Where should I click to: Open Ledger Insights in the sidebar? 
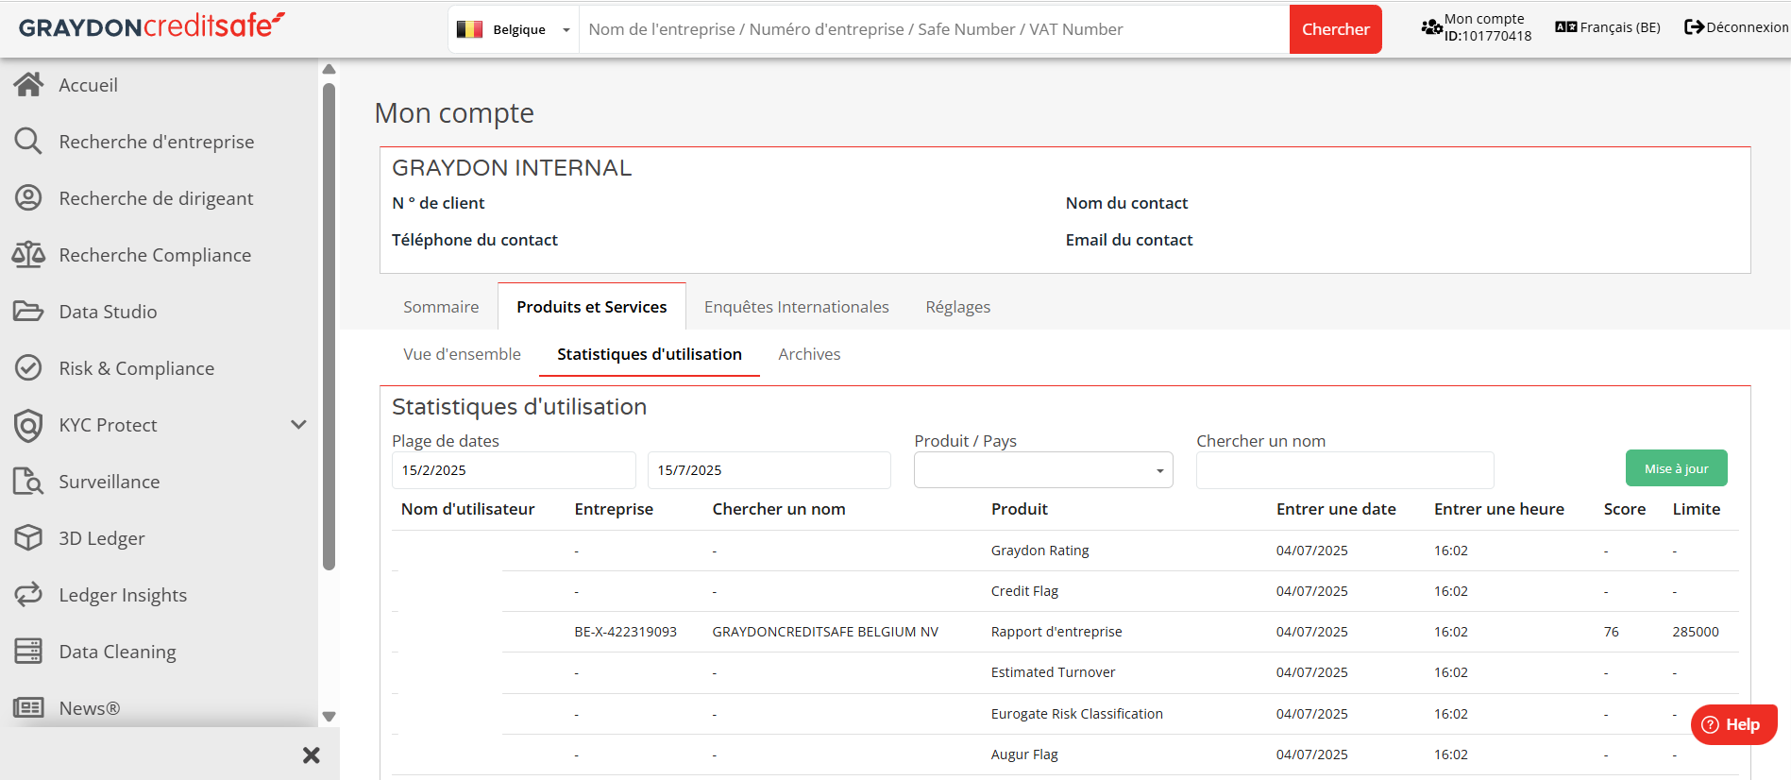point(123,595)
